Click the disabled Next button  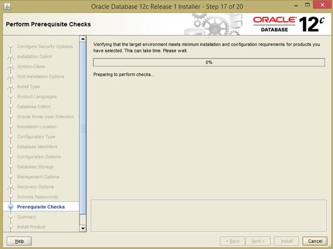coord(258,241)
